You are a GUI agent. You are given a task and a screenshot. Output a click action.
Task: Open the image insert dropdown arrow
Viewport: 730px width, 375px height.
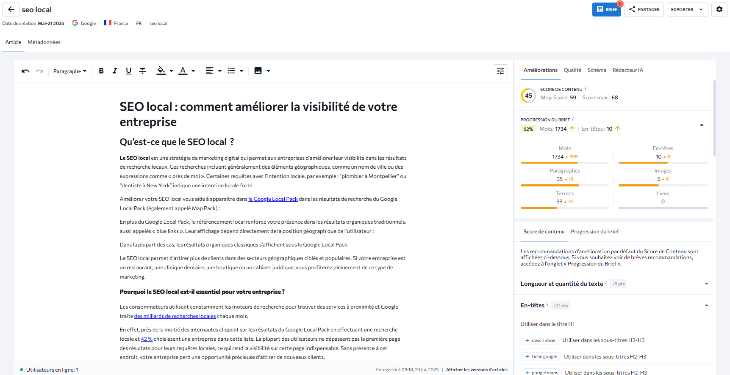point(268,71)
